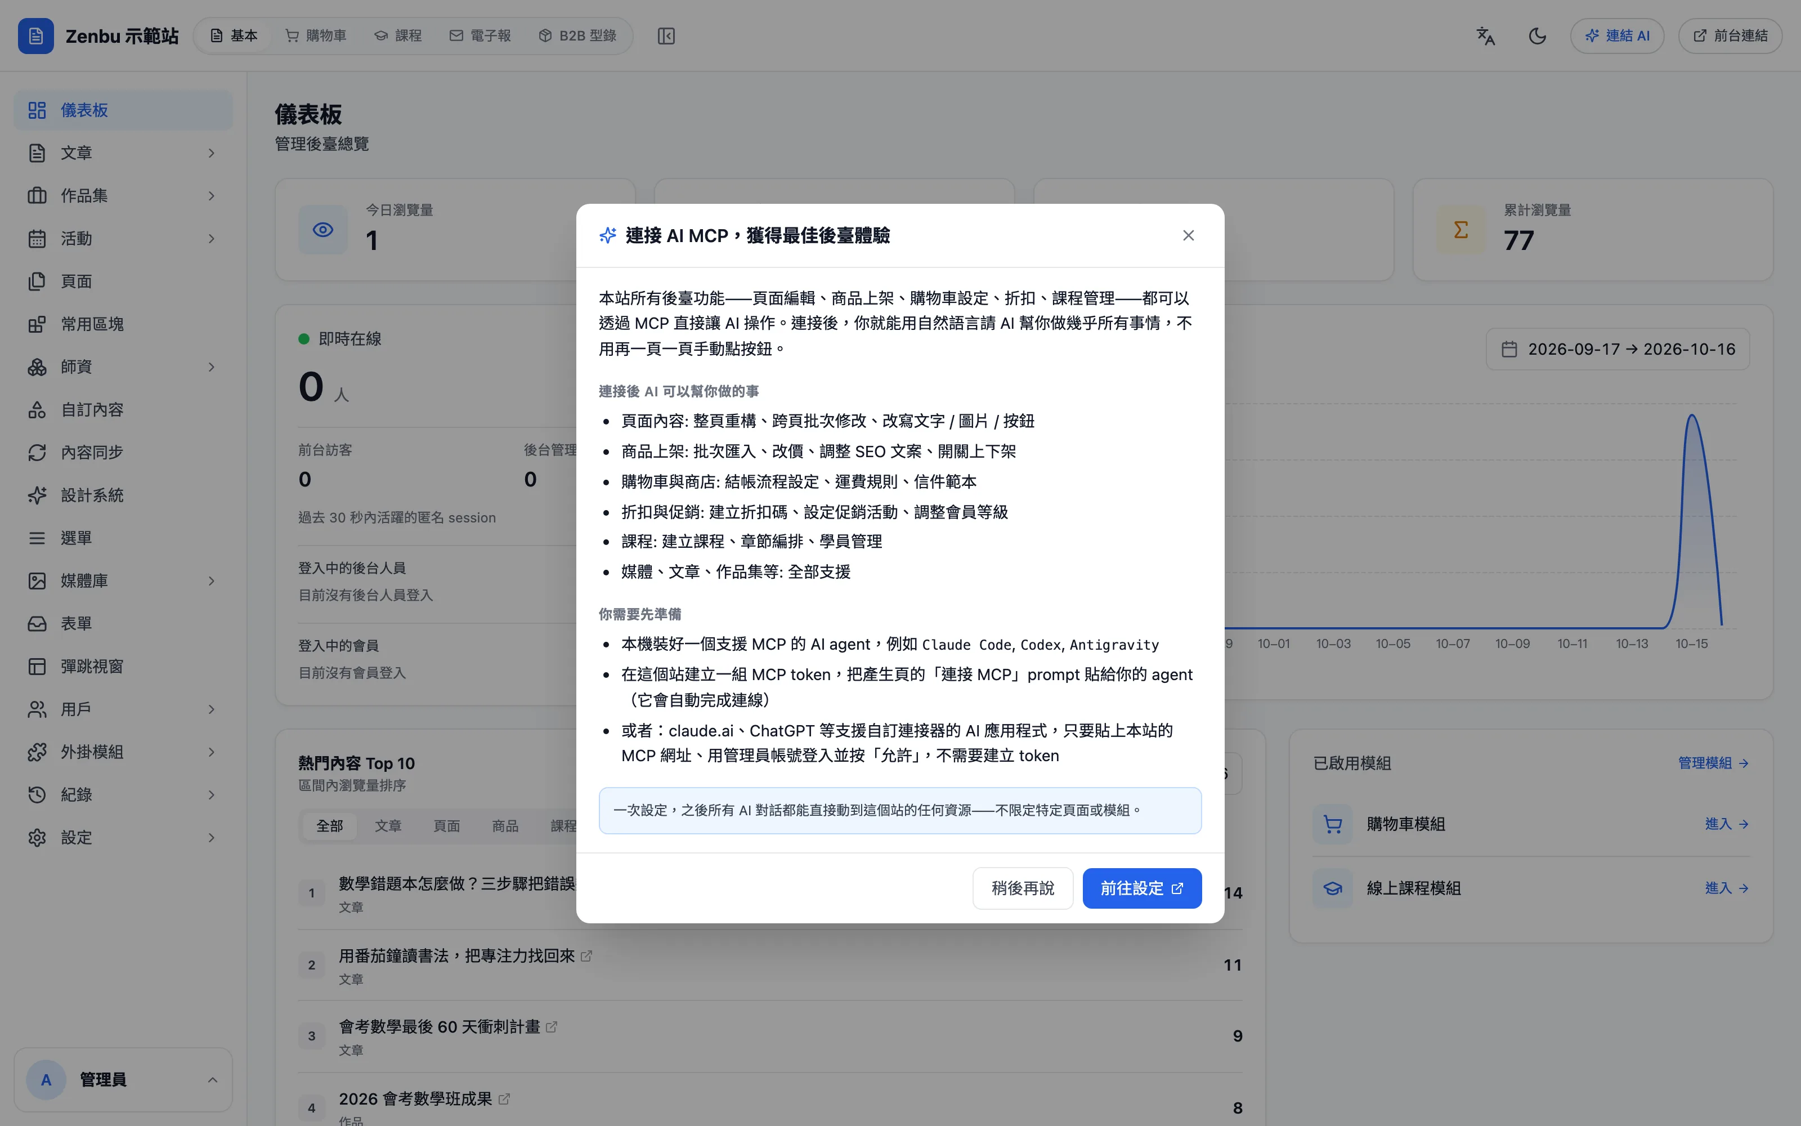Select the 商品 filter tab
This screenshot has height=1126, width=1801.
click(x=505, y=826)
